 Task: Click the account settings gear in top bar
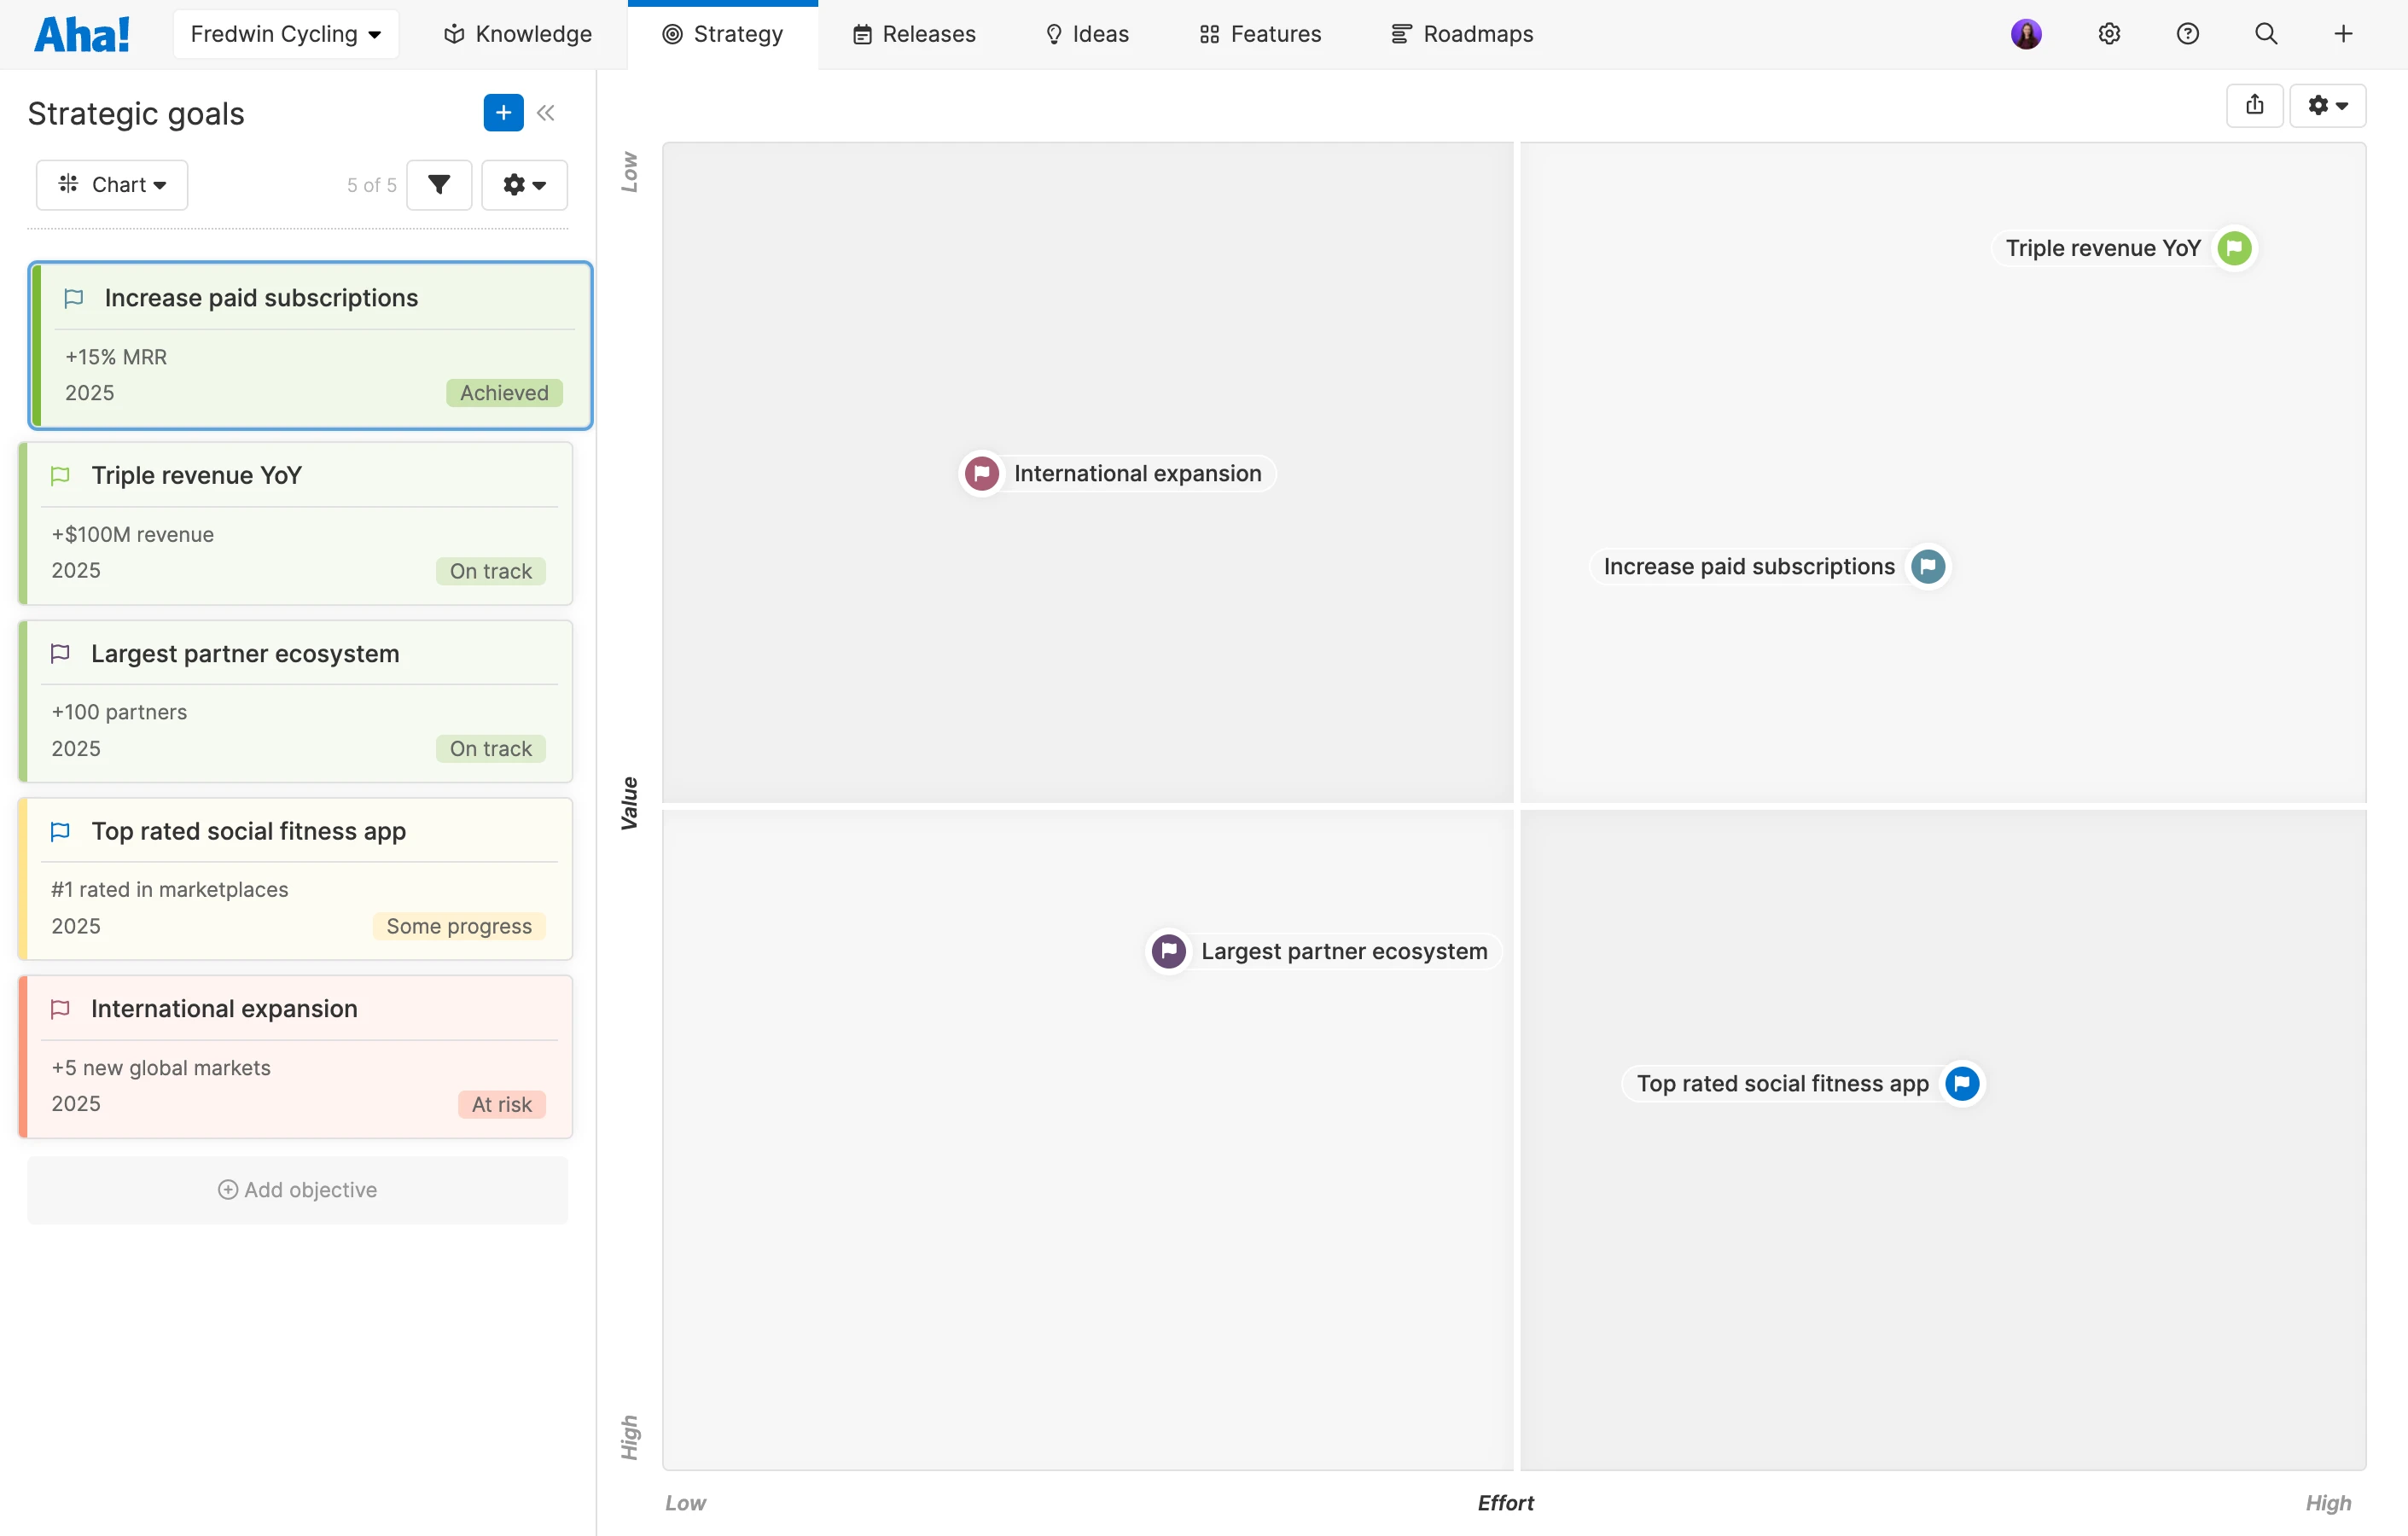(x=2109, y=34)
